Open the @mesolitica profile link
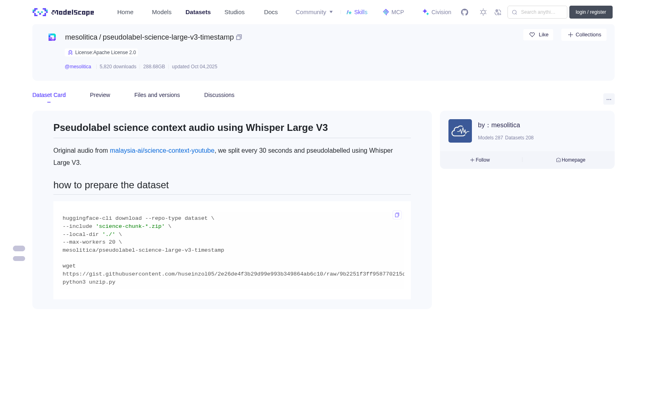The image size is (647, 404). (78, 67)
